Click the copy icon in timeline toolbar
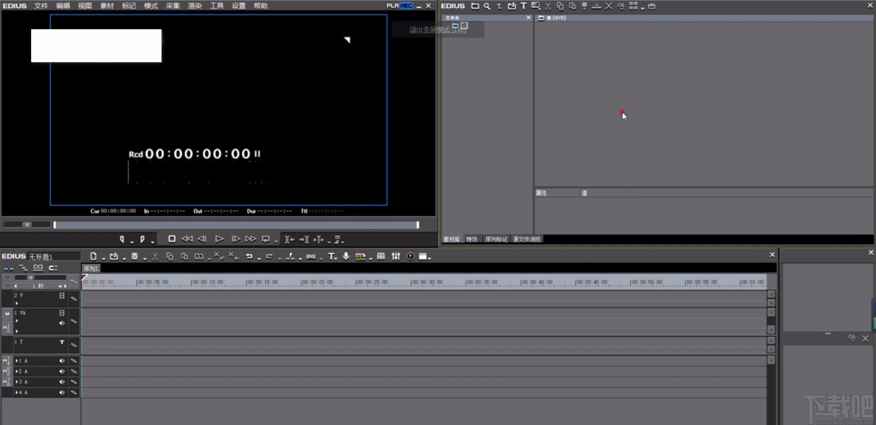The image size is (876, 425). (170, 256)
